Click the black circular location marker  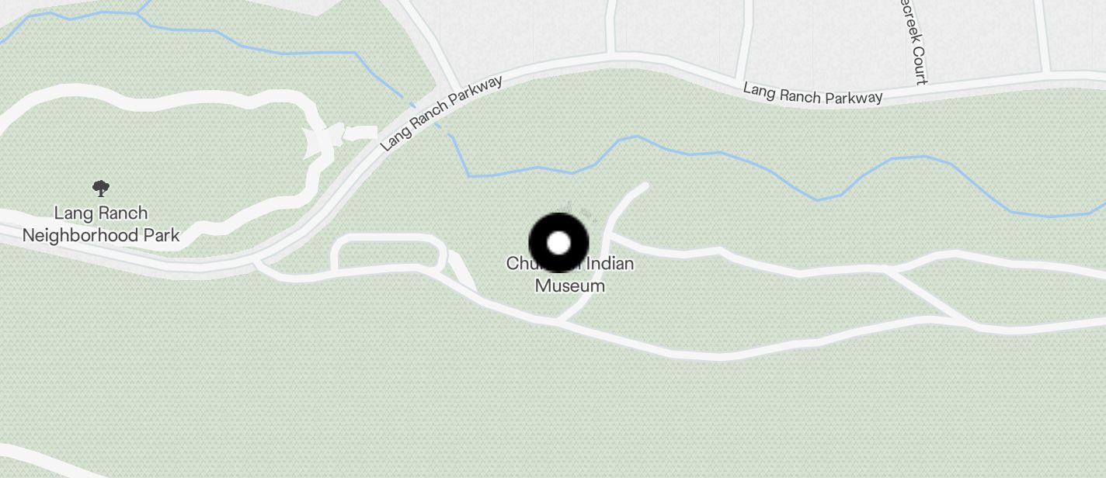click(558, 243)
